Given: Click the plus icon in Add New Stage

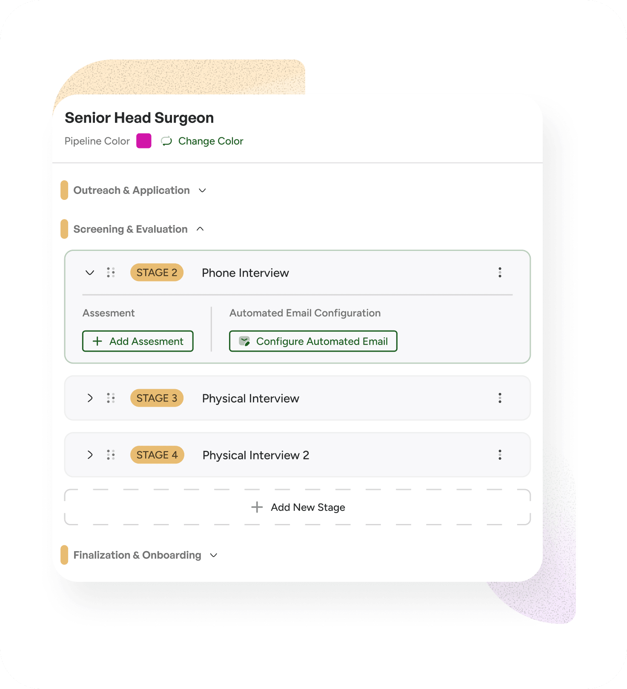Looking at the screenshot, I should point(257,507).
